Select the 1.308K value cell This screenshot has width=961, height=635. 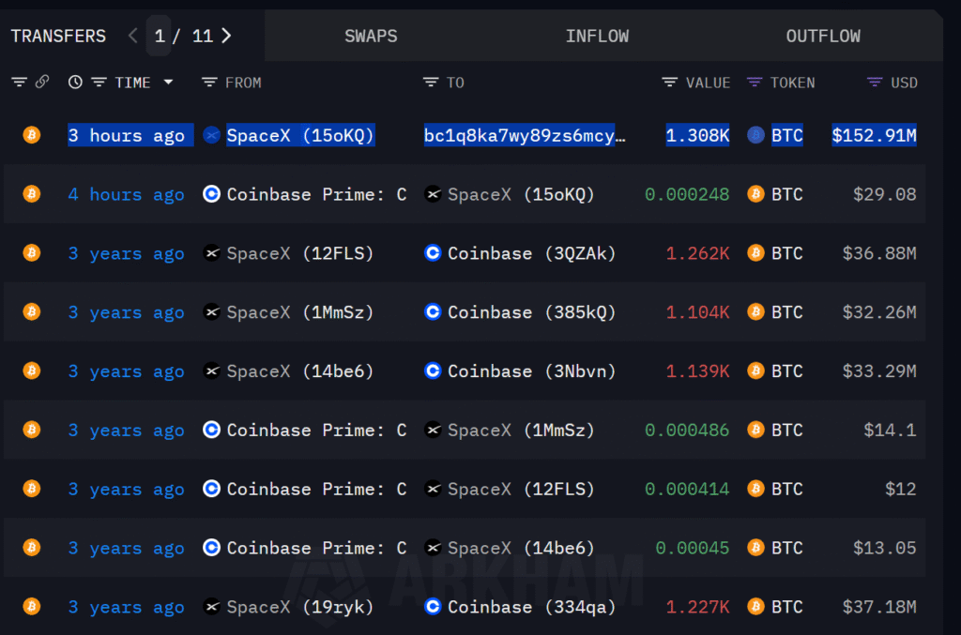click(x=697, y=135)
